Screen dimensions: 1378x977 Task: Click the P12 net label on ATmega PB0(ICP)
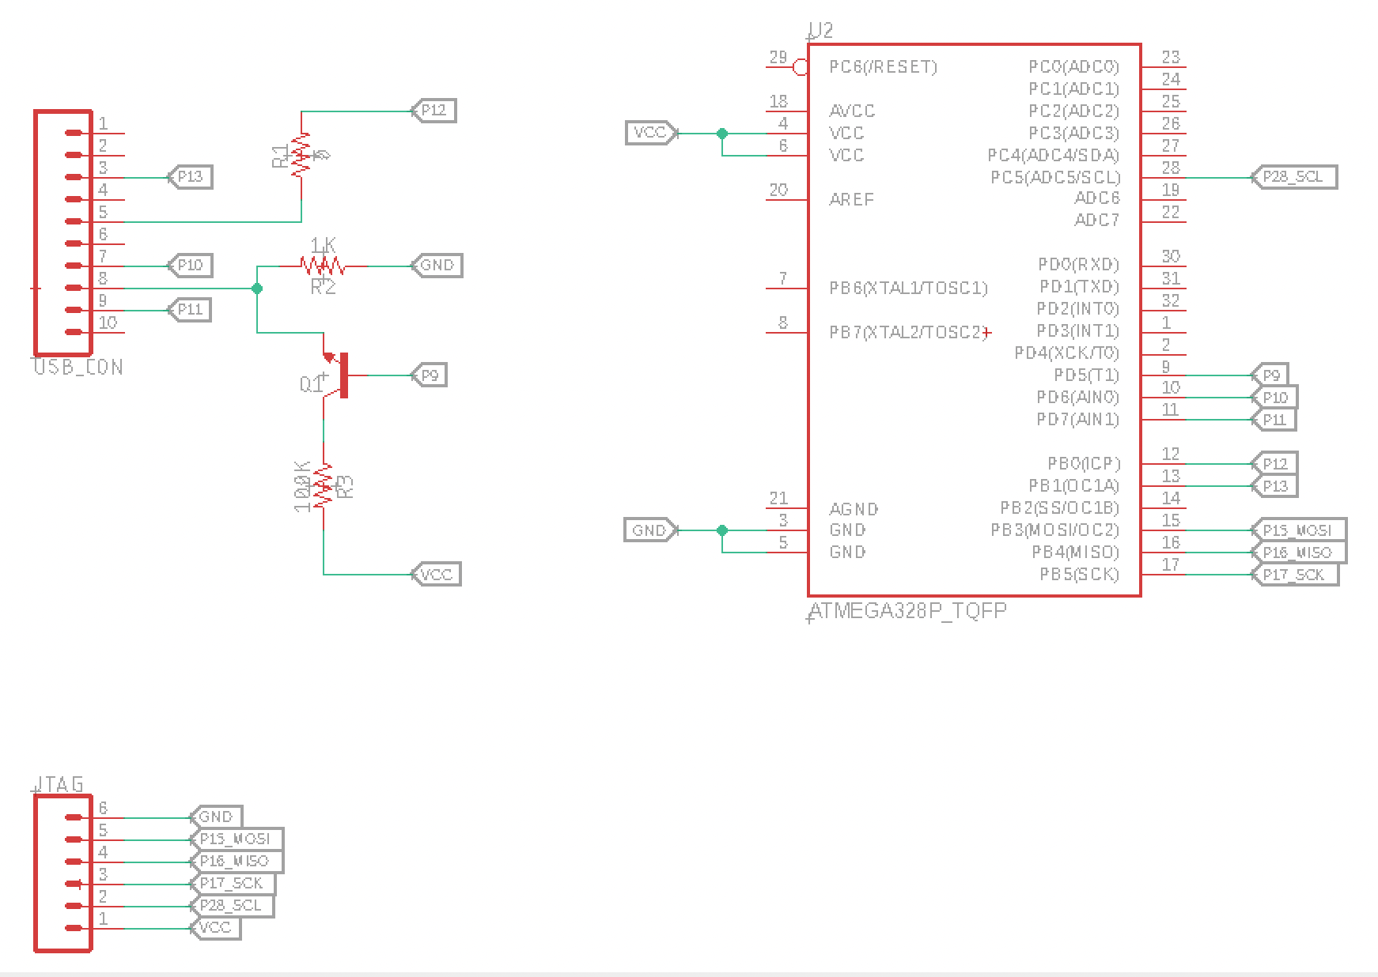tap(1275, 464)
